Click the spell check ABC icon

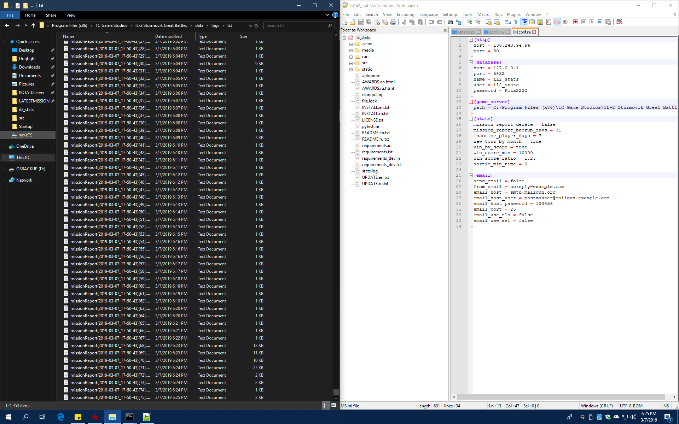[619, 22]
